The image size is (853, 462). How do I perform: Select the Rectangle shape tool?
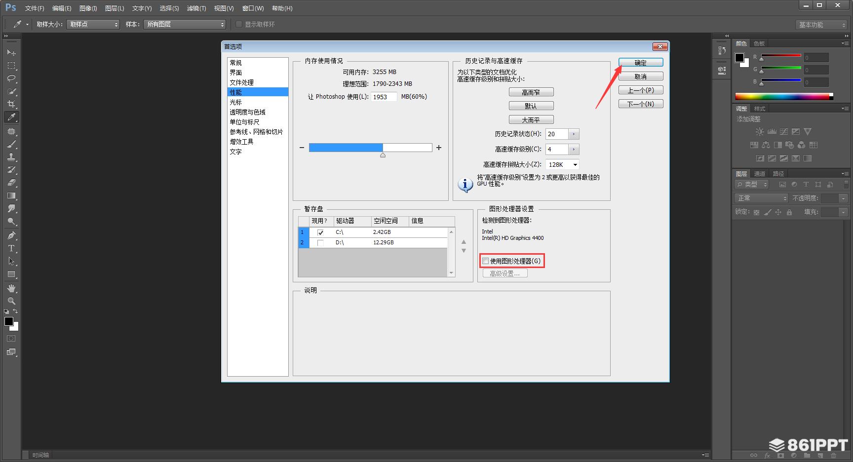click(x=11, y=274)
